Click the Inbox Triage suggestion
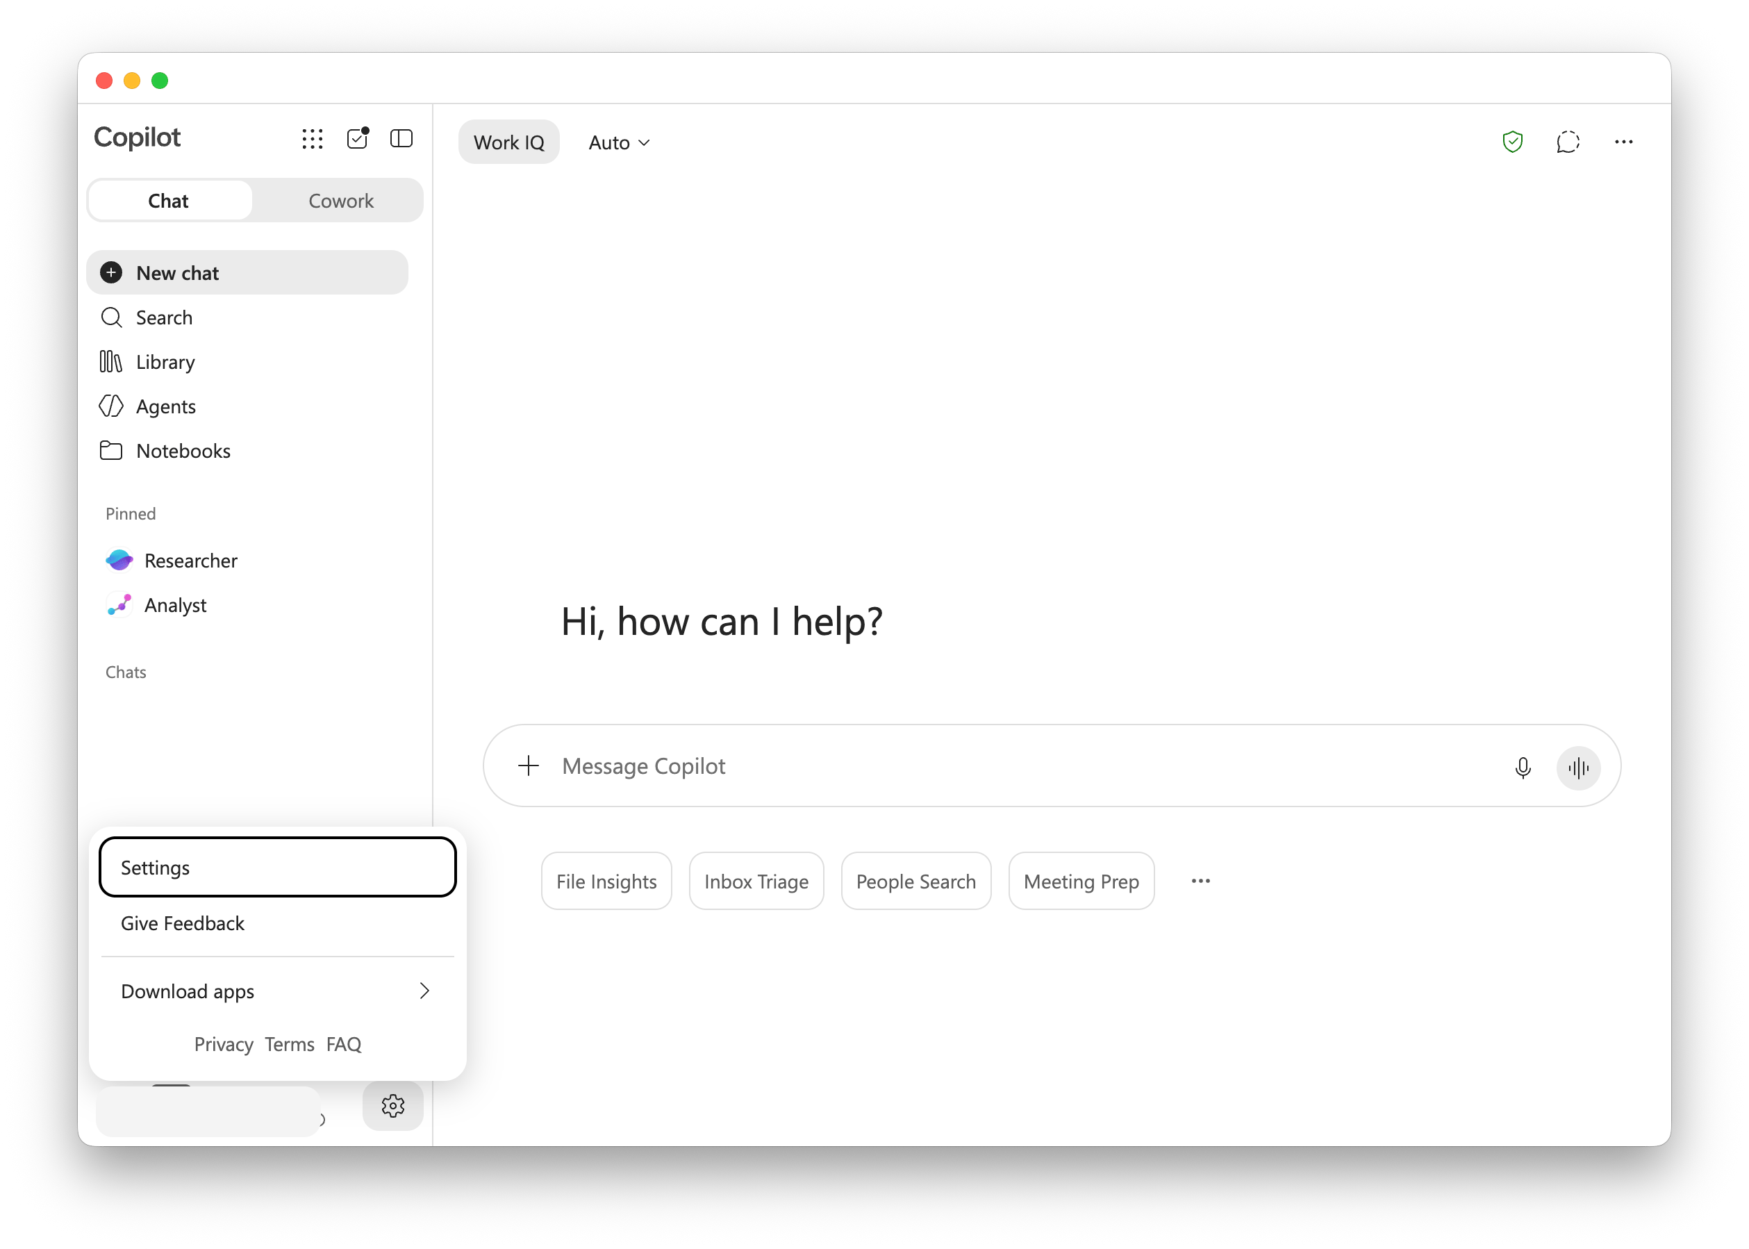Viewport: 1749px width, 1249px height. coord(756,882)
